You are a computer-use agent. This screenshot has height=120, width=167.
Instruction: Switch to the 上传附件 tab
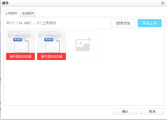coord(11,13)
